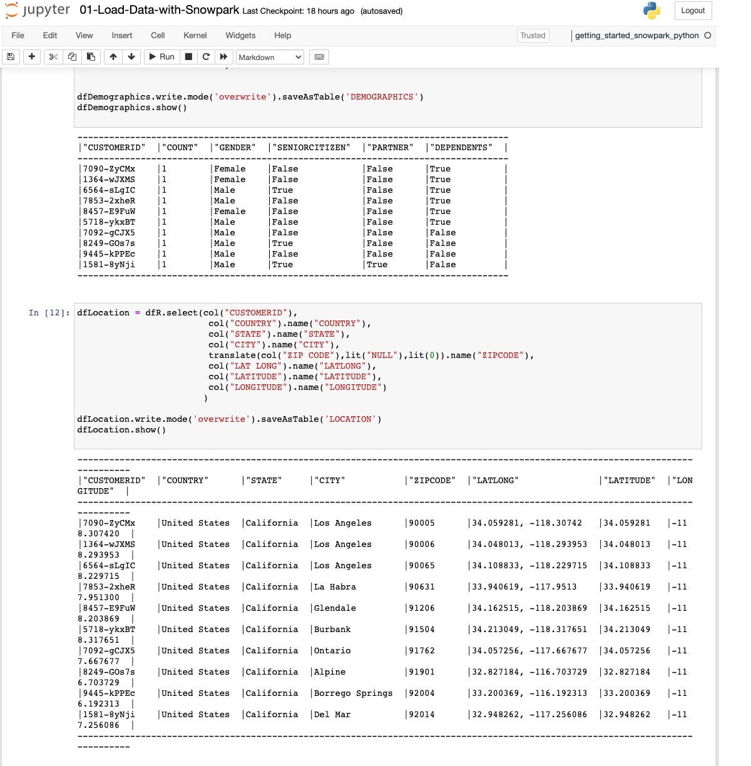This screenshot has width=751, height=766.
Task: Move selected cell down arrow
Action: pyautogui.click(x=131, y=57)
